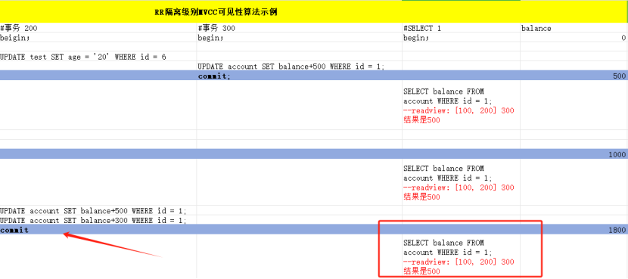Click the bold 'commit' cell in 事务 200 column

click(98, 230)
